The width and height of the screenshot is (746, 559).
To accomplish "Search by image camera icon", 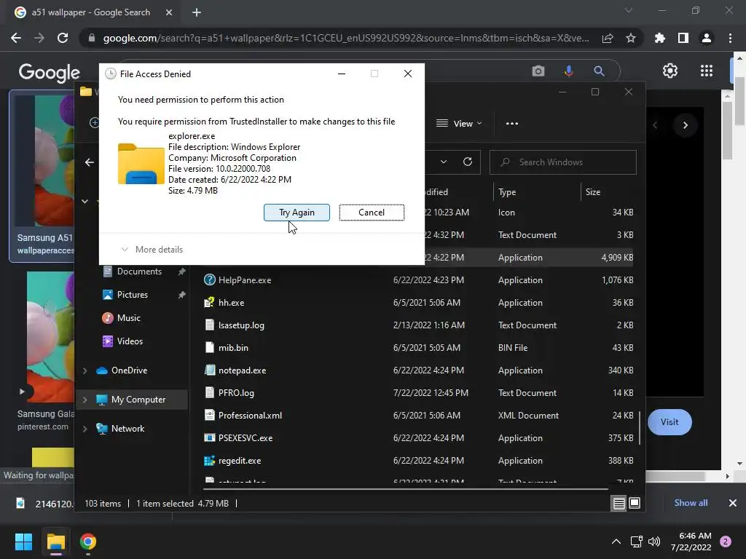I will (x=538, y=71).
